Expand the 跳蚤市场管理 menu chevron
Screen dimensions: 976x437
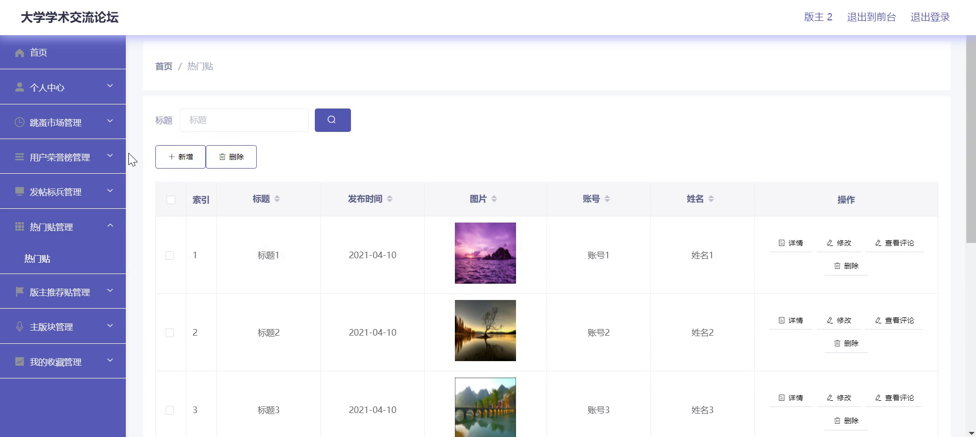[110, 121]
